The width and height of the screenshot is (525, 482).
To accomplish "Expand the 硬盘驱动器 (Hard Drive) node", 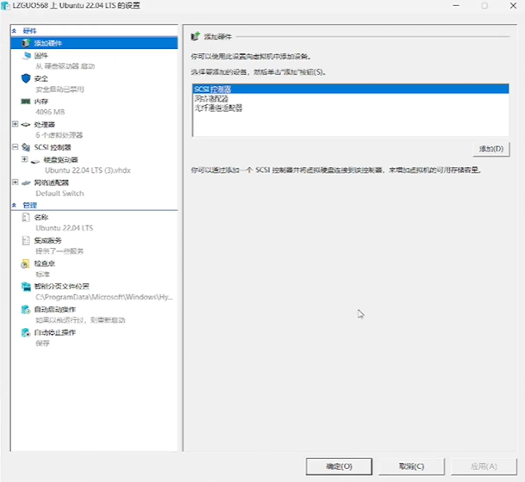I will click(24, 159).
